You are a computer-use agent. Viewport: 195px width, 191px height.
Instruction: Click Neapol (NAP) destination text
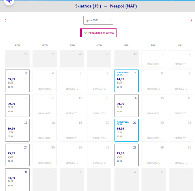coord(123,6)
